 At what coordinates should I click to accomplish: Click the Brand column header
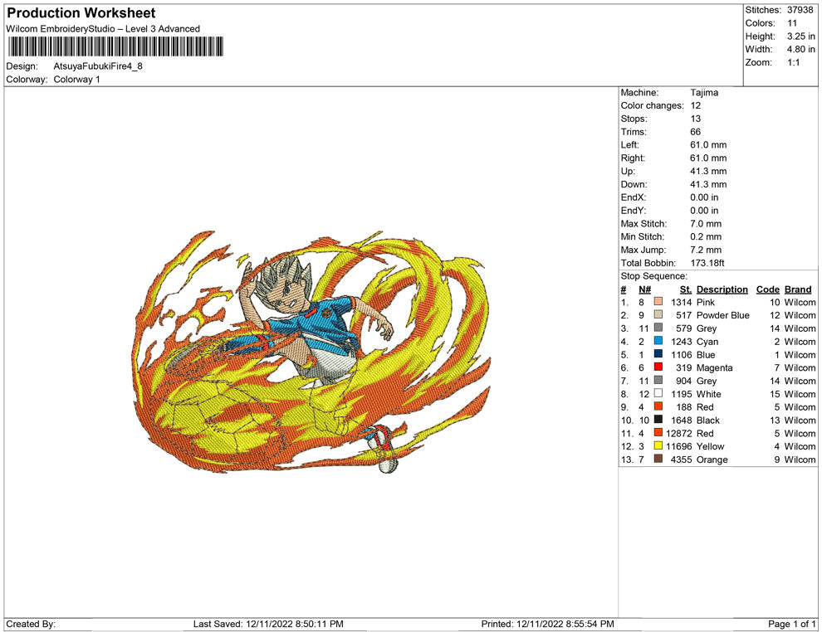click(797, 289)
